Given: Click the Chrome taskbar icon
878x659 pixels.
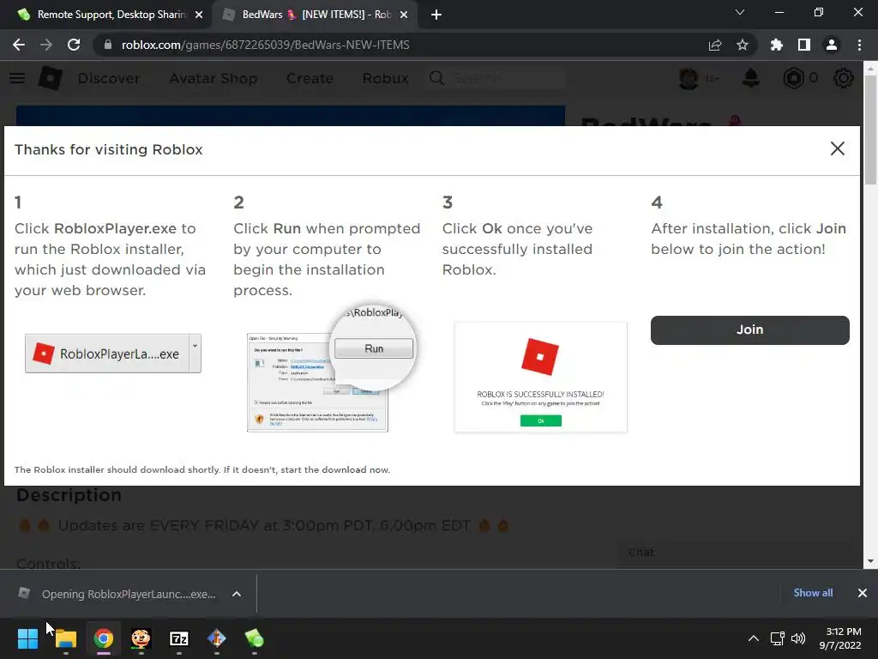Looking at the screenshot, I should pos(104,638).
